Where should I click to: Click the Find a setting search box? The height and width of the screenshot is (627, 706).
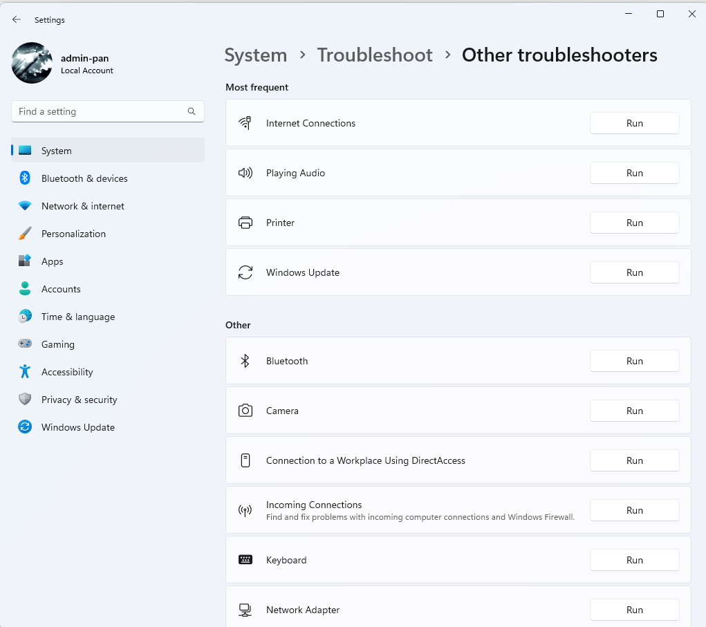[x=108, y=111]
